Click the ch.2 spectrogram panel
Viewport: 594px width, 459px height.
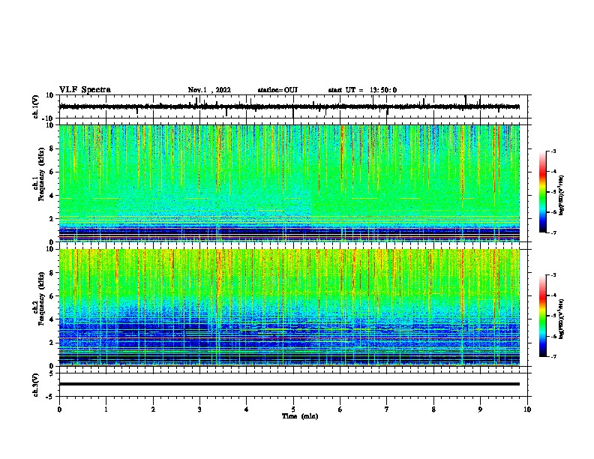pyautogui.click(x=289, y=307)
